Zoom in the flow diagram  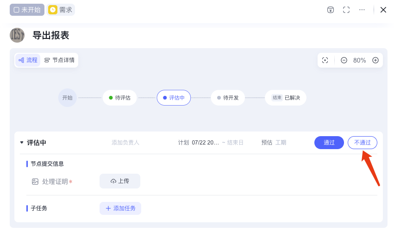[375, 60]
